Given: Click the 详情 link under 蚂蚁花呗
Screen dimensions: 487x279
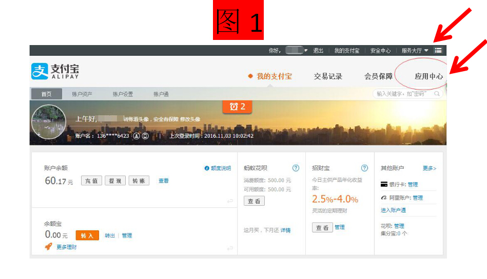Looking at the screenshot, I should pos(285,230).
